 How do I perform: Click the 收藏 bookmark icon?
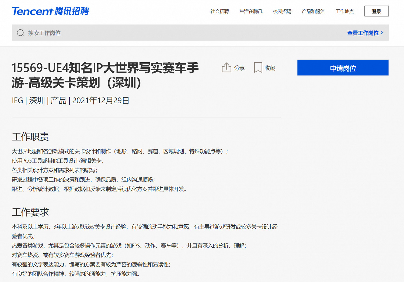coord(258,67)
